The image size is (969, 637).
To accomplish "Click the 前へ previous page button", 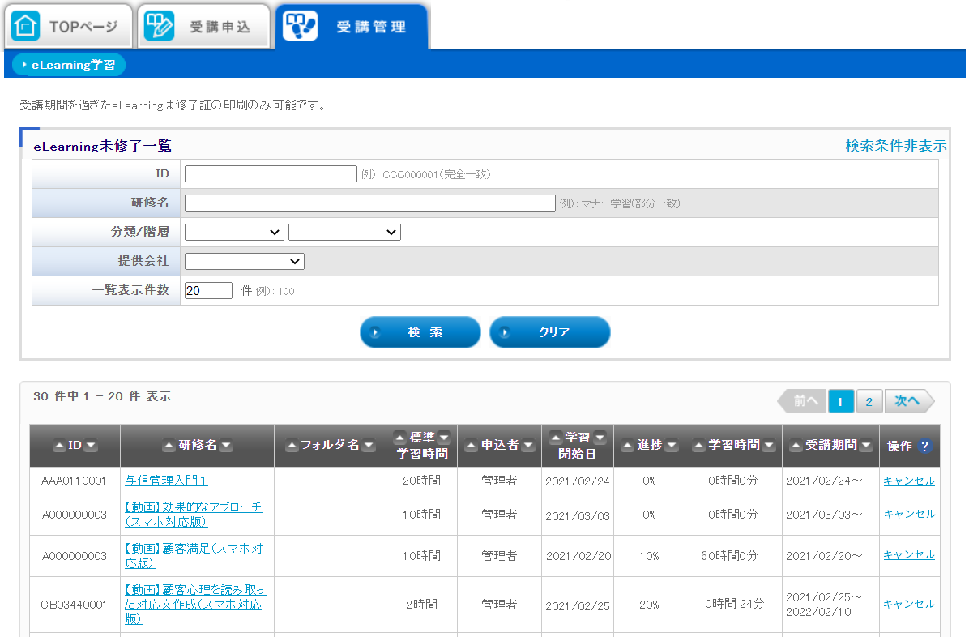I will 801,401.
